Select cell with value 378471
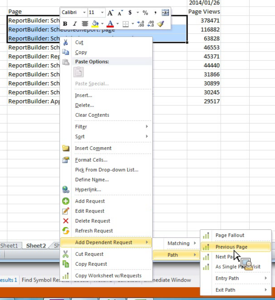275x300 pixels. click(x=204, y=20)
